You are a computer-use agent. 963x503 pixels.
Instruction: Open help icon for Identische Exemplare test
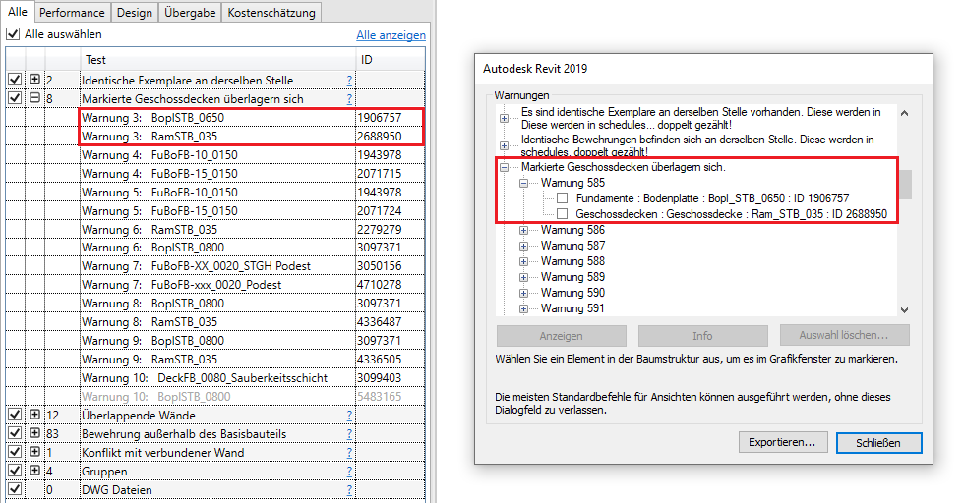348,80
